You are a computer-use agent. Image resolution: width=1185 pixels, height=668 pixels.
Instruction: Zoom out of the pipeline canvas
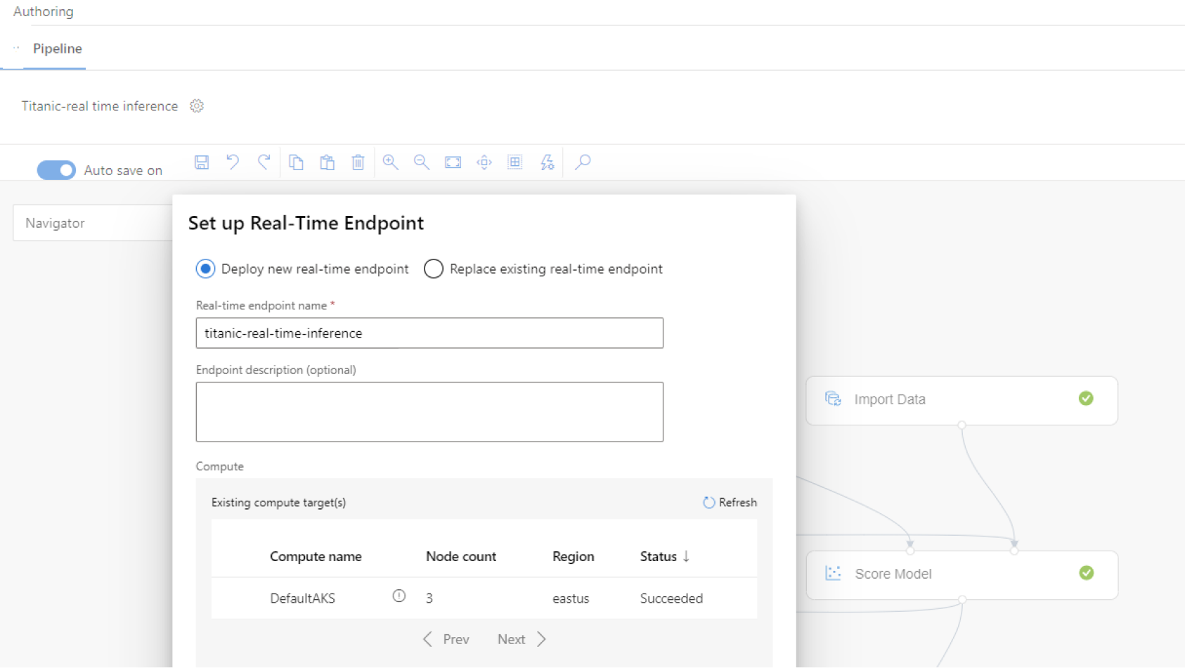coord(421,162)
